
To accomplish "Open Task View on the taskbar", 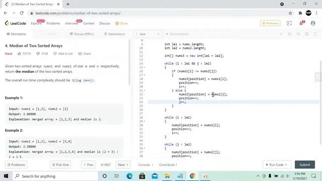I will (x=116, y=176).
